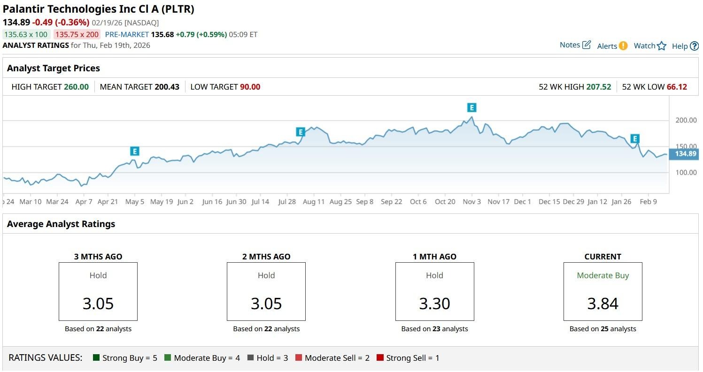This screenshot has height=372, width=703.
Task: Click the red ask price 135.75 x 200
Action: point(77,34)
